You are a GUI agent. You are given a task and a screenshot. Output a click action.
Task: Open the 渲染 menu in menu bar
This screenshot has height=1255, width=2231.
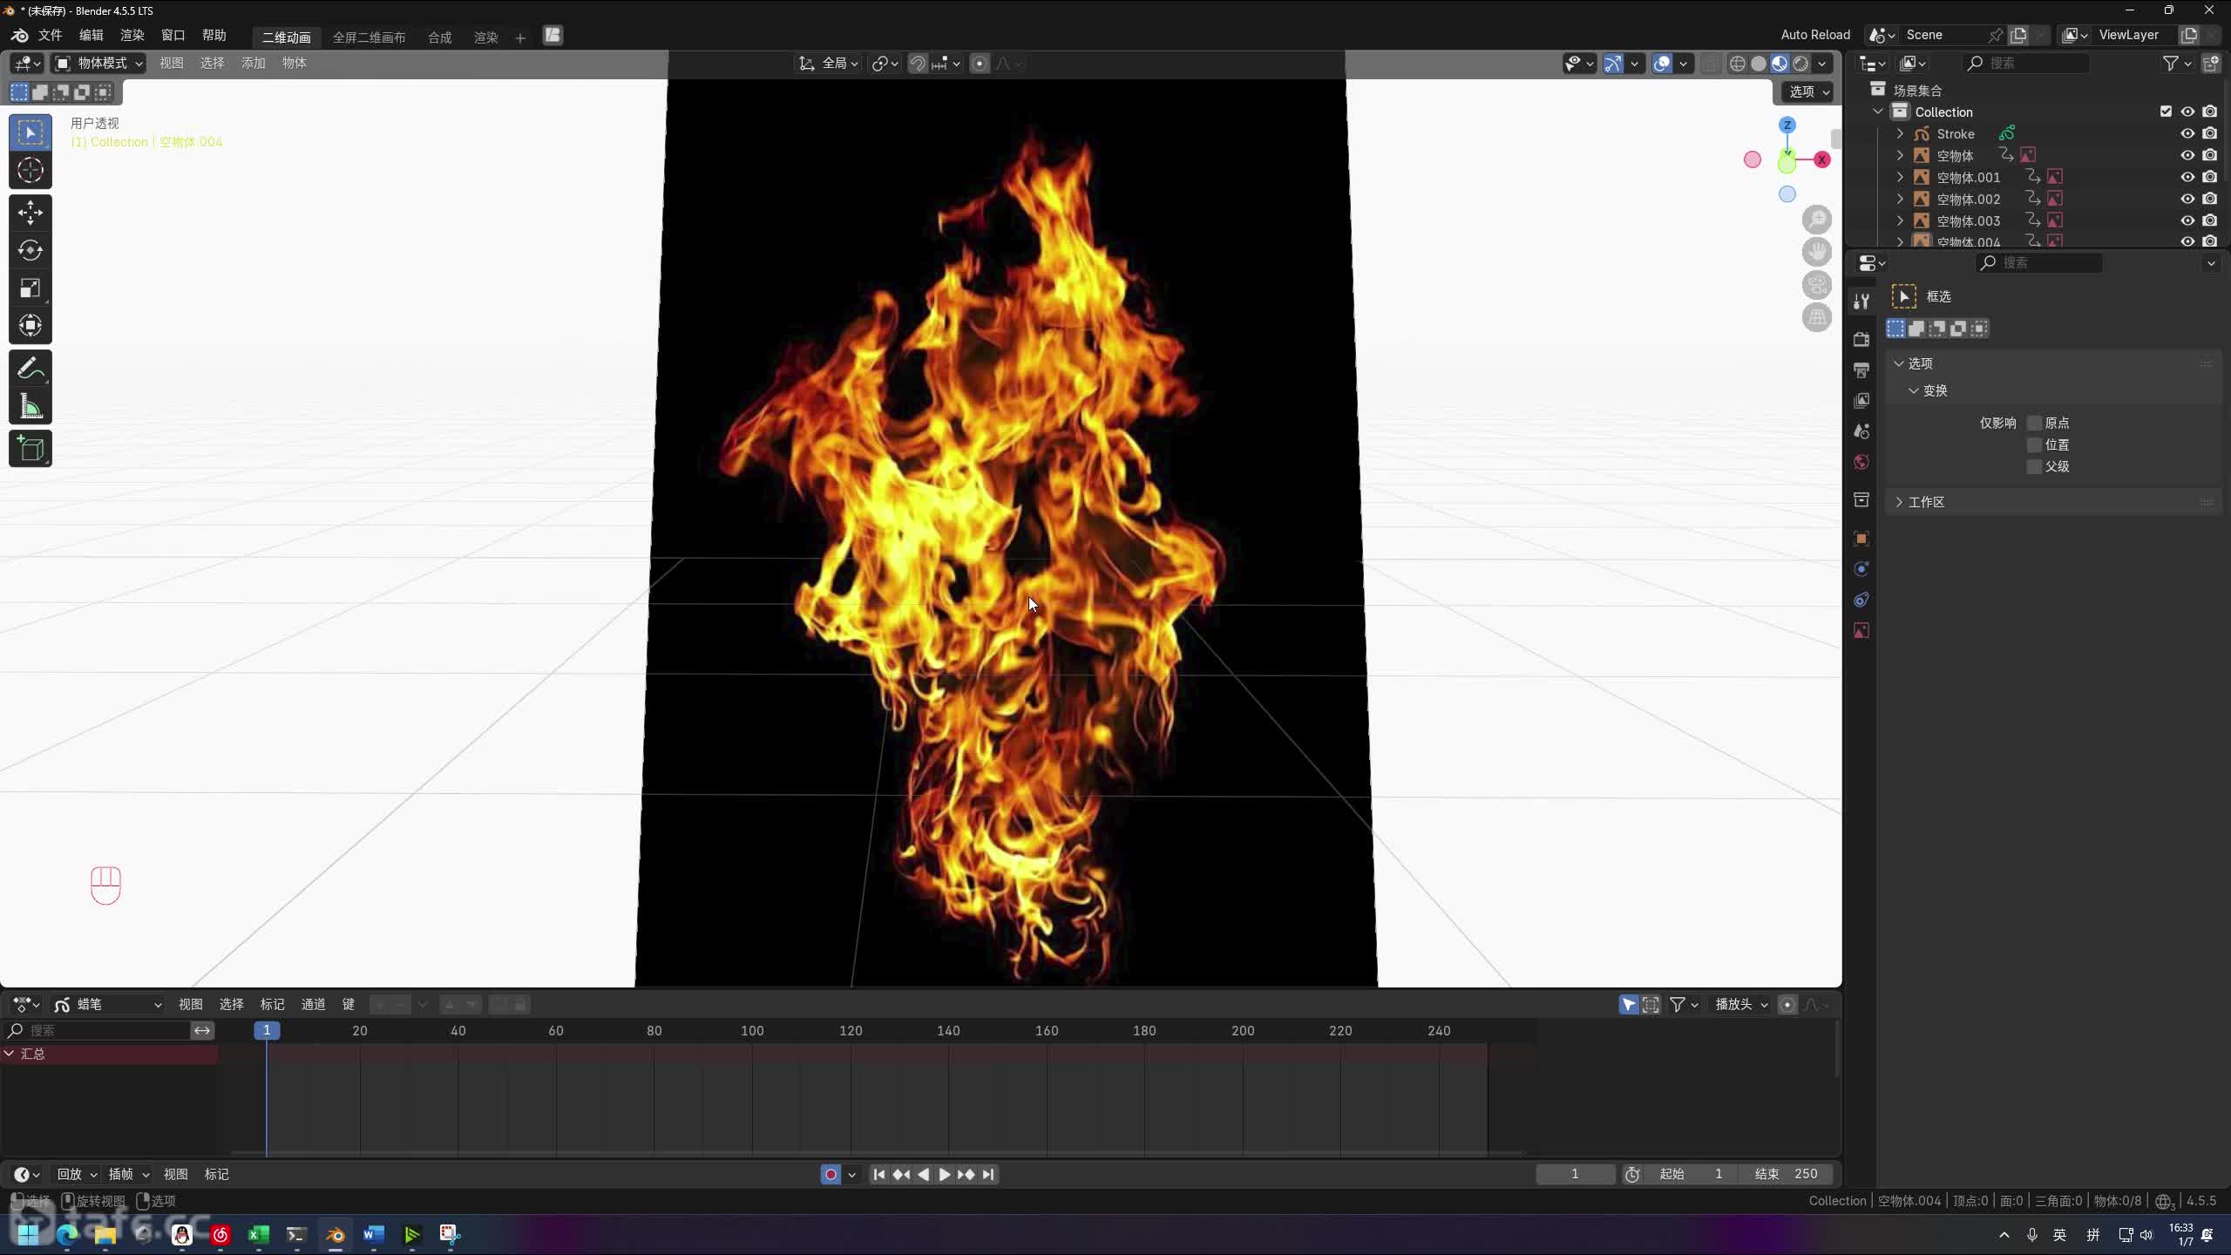[x=132, y=35]
